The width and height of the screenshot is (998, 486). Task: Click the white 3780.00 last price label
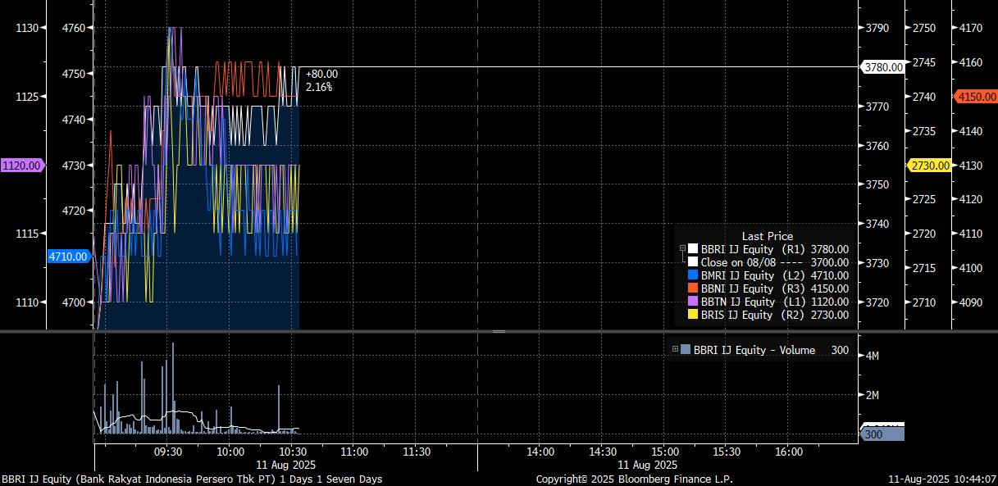tap(882, 67)
